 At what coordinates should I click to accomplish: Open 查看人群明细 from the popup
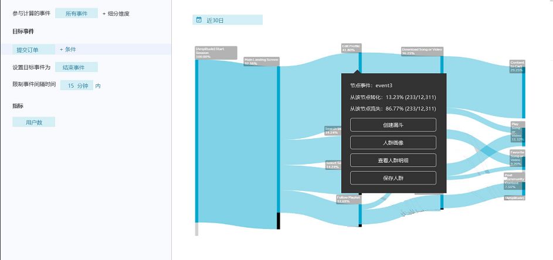pos(393,160)
